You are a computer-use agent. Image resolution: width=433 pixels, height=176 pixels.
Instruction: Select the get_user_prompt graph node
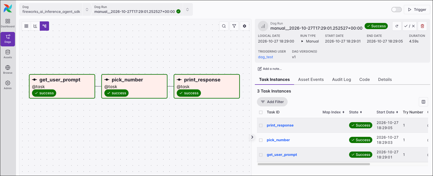(62, 86)
